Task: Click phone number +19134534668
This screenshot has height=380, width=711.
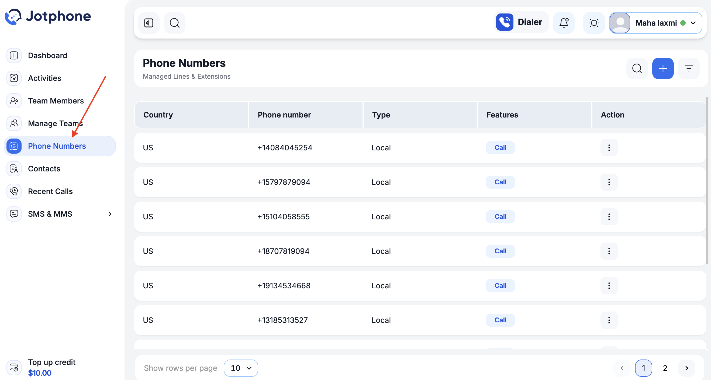Action: tap(284, 286)
